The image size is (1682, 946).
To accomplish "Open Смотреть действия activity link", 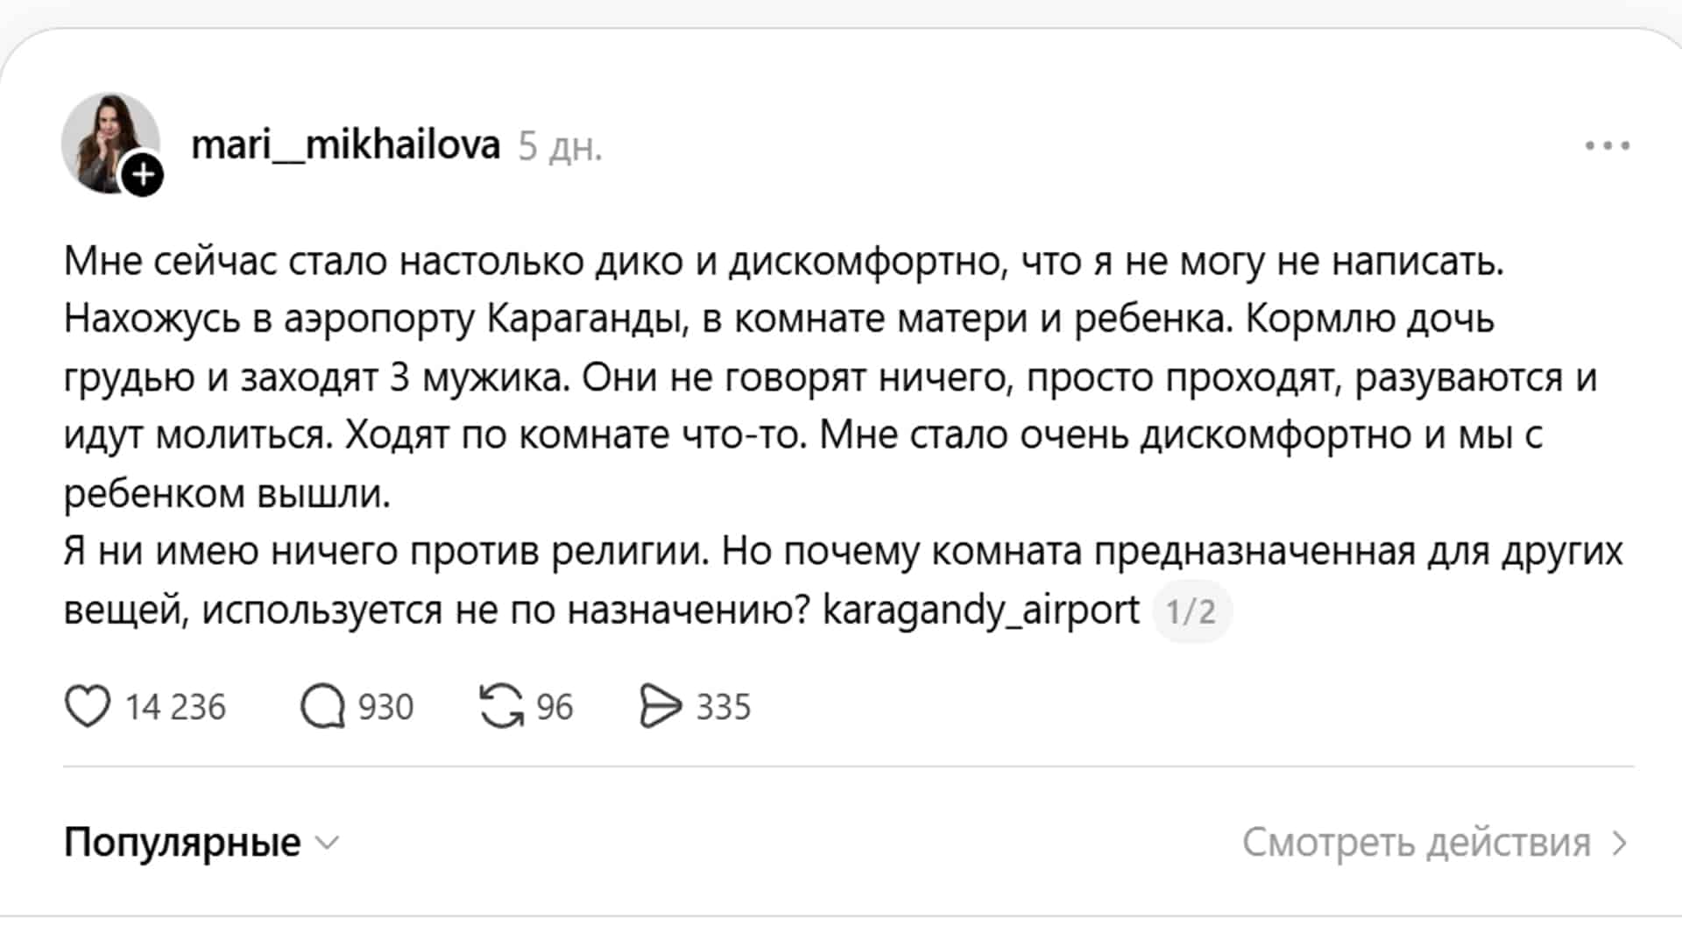I will (x=1416, y=843).
